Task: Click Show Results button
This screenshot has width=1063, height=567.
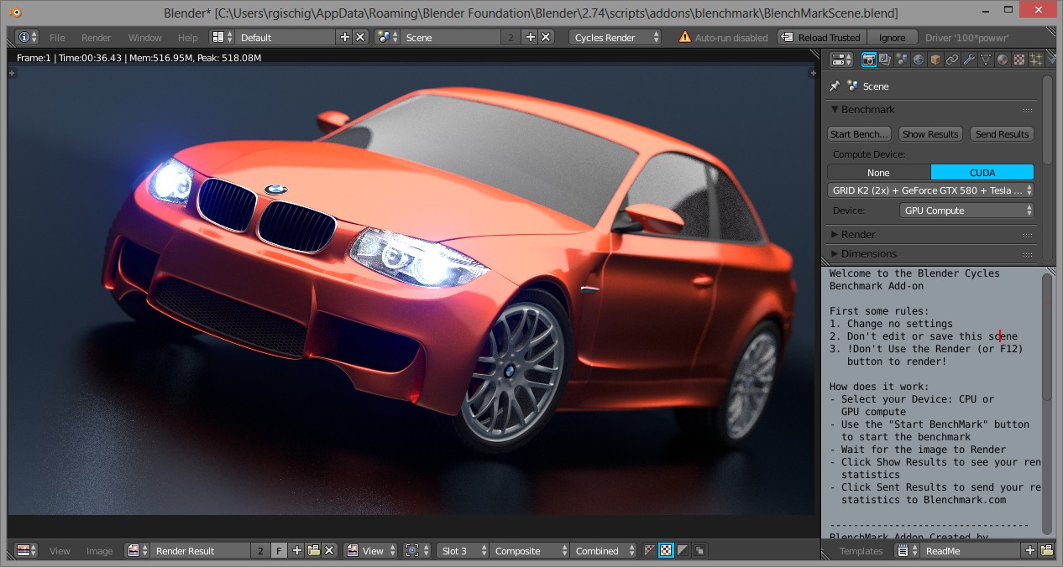Action: point(930,134)
